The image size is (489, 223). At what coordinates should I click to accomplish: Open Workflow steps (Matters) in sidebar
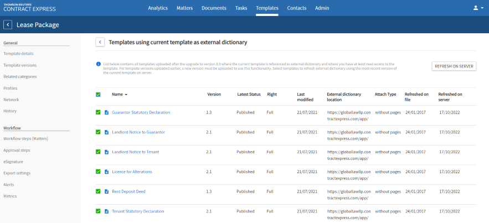[x=26, y=138]
